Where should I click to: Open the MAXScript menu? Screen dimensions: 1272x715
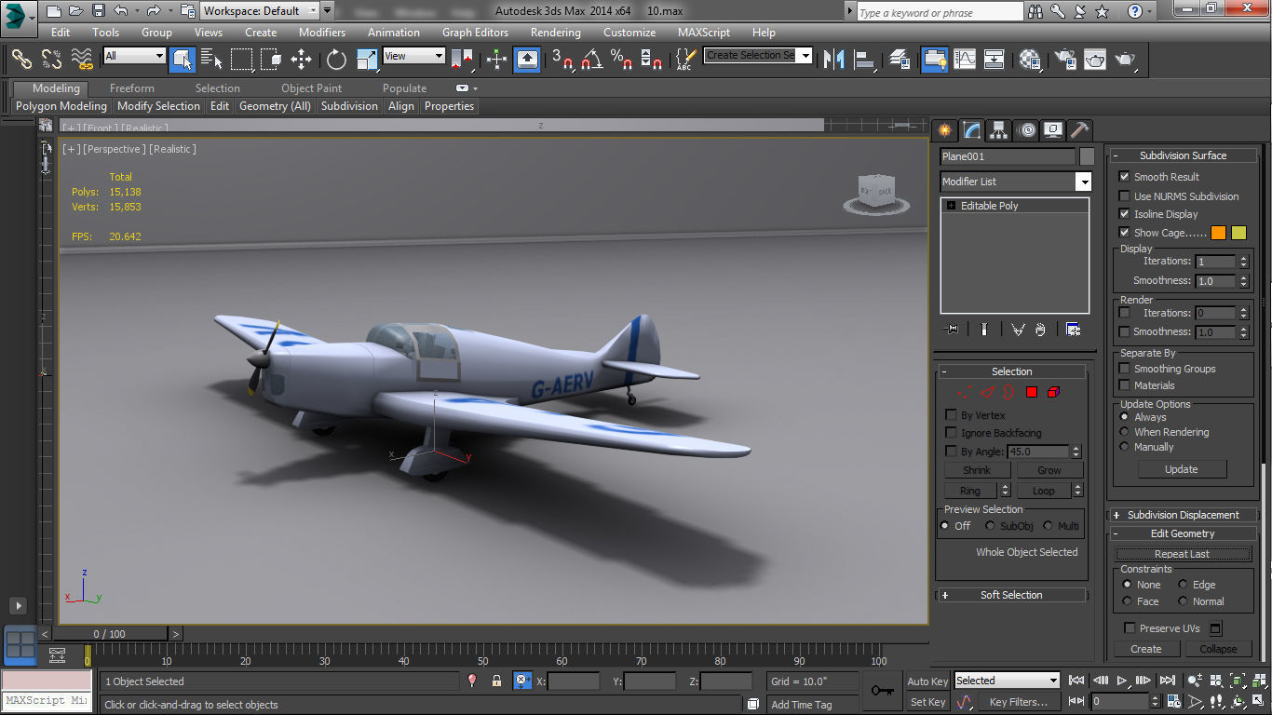(x=704, y=32)
